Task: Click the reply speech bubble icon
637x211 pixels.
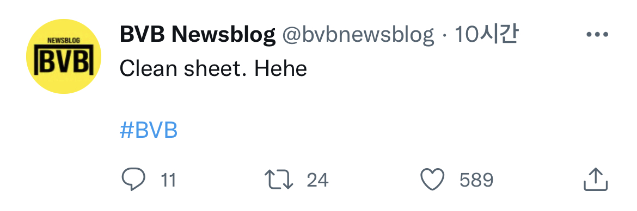Action: (133, 179)
